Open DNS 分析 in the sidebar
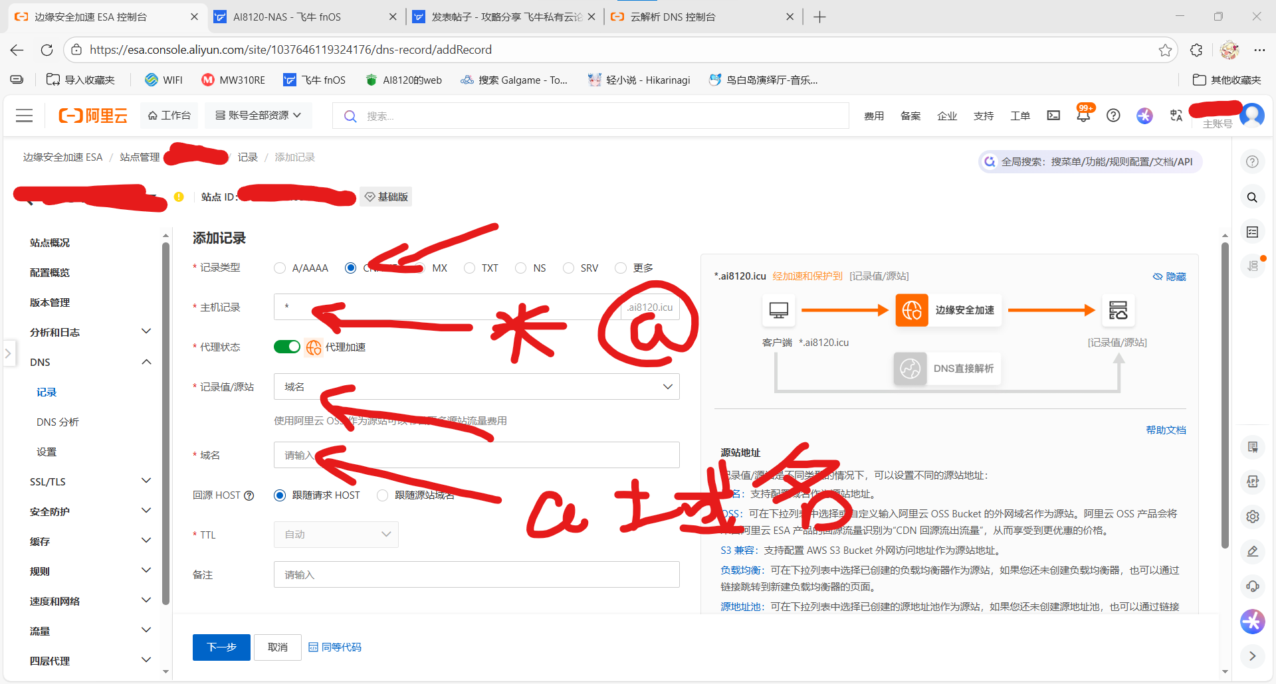Screen dimensions: 1276x684 point(58,422)
